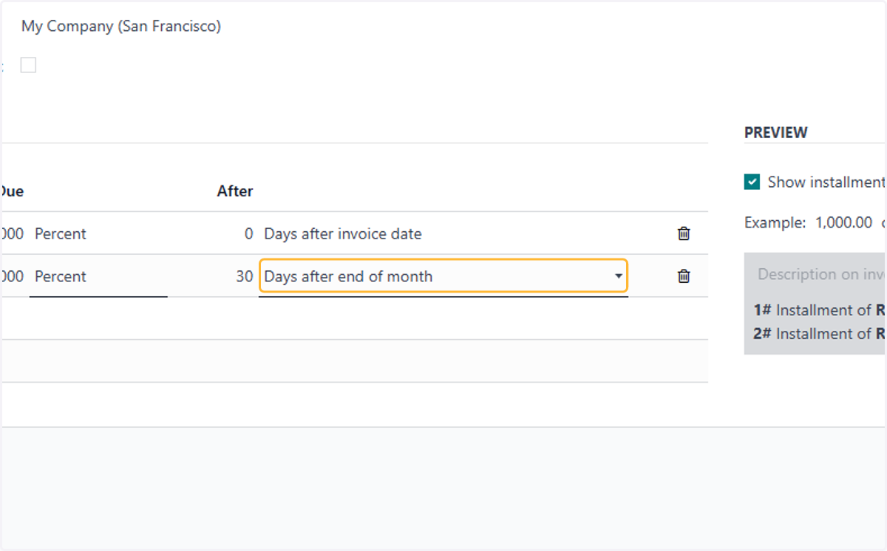Open the Days after end of month dropdown

click(443, 276)
